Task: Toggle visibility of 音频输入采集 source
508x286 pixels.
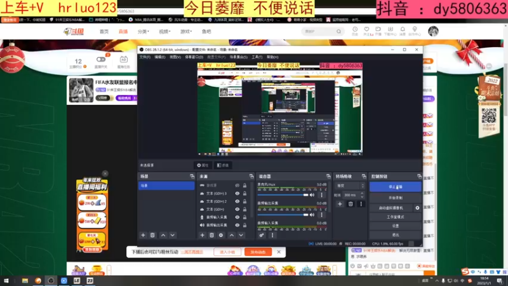Action: 237,217
